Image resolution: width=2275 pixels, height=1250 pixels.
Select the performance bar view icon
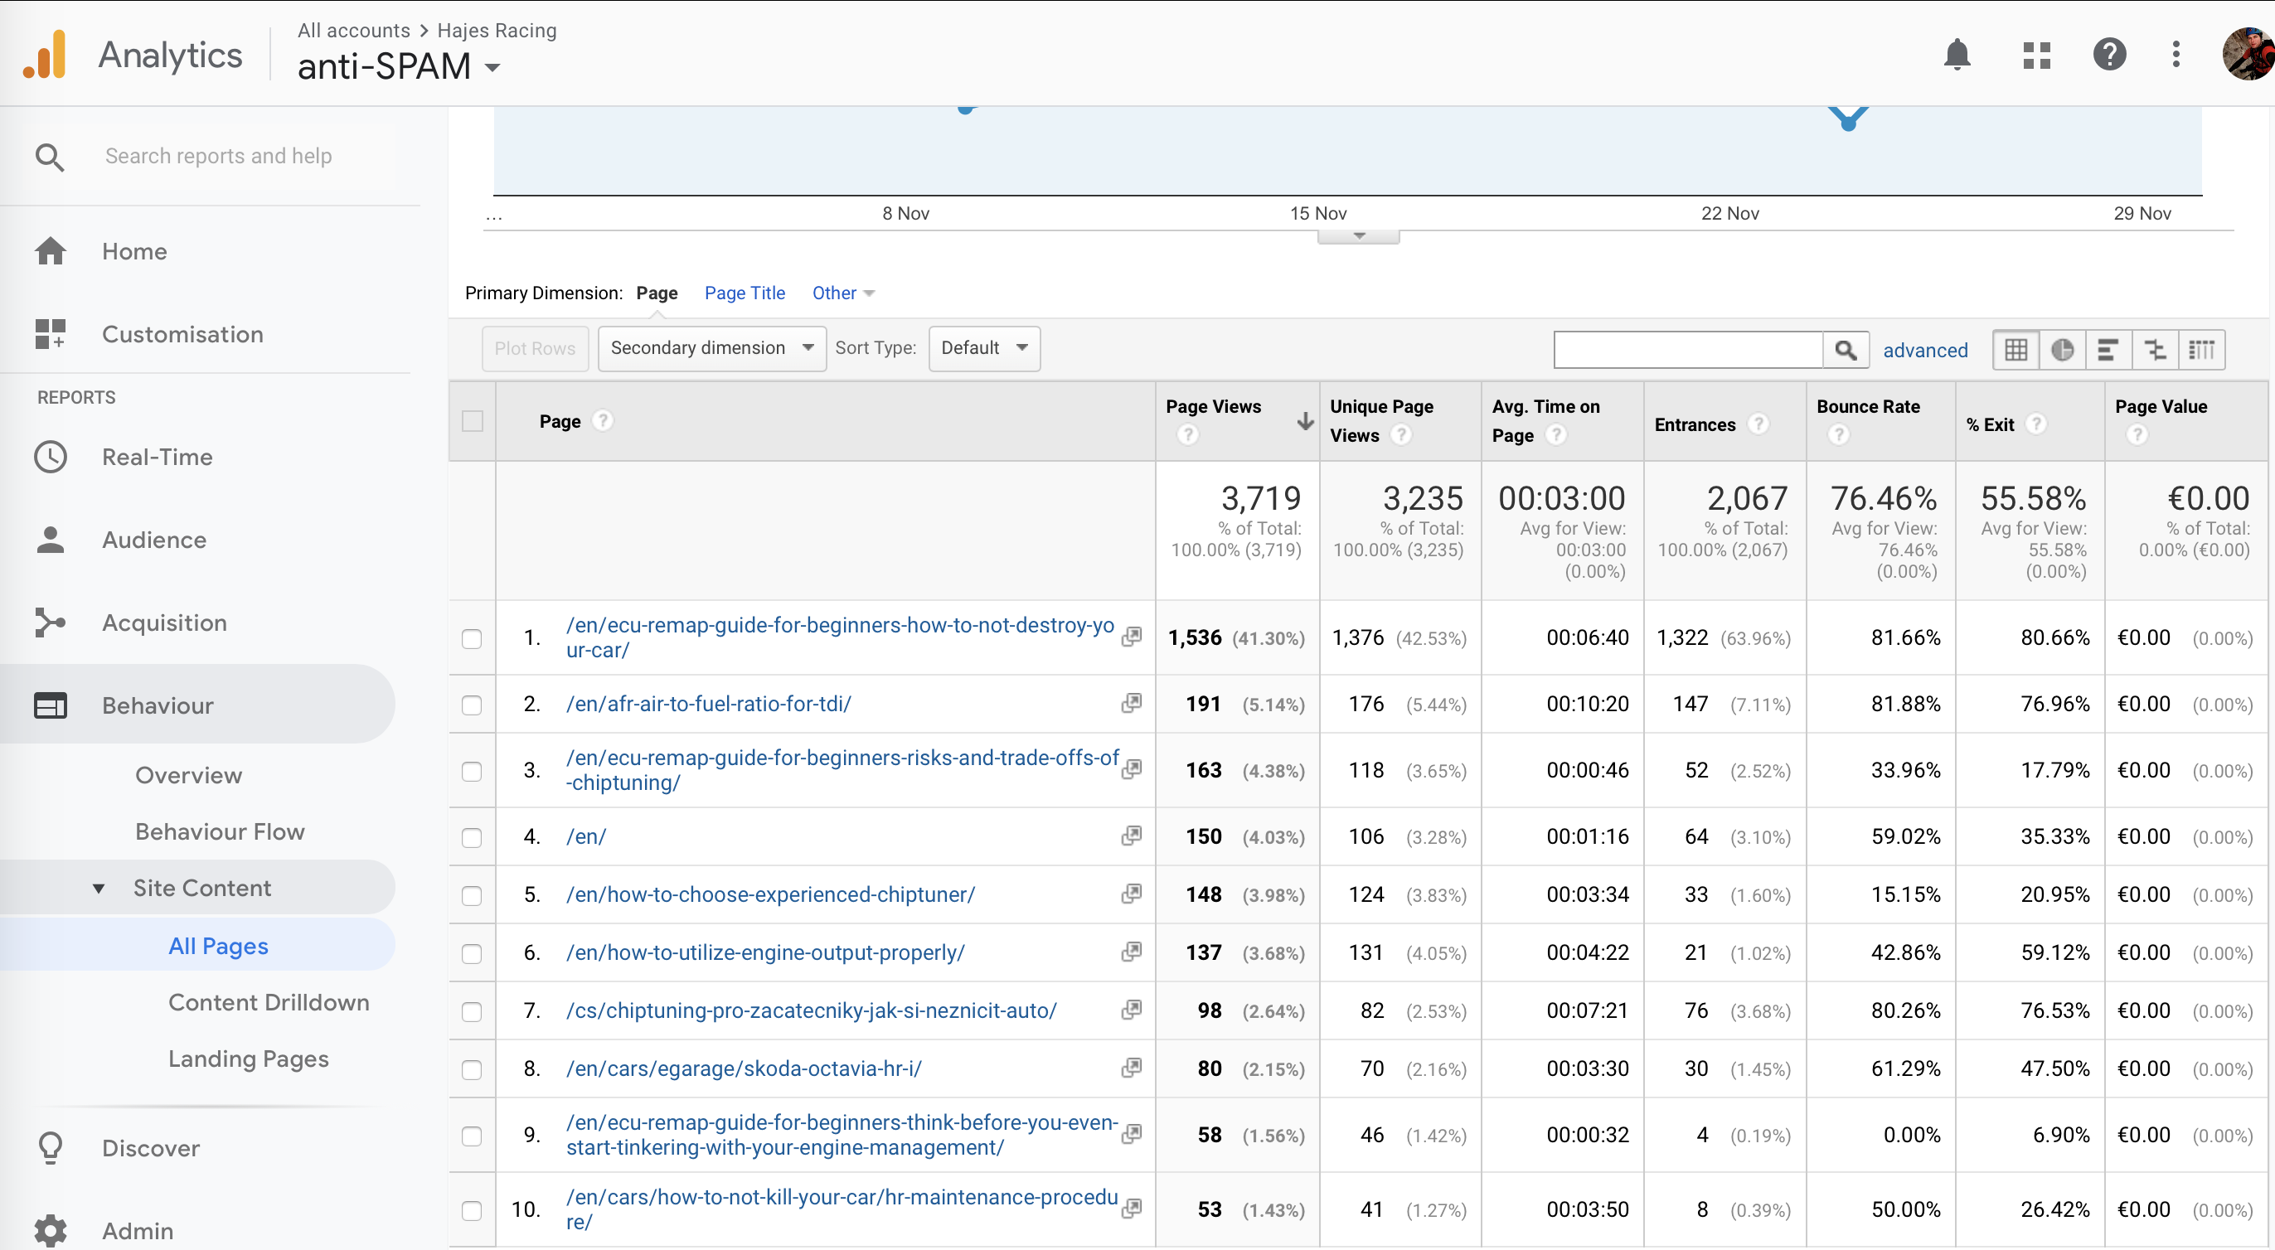pos(2108,350)
